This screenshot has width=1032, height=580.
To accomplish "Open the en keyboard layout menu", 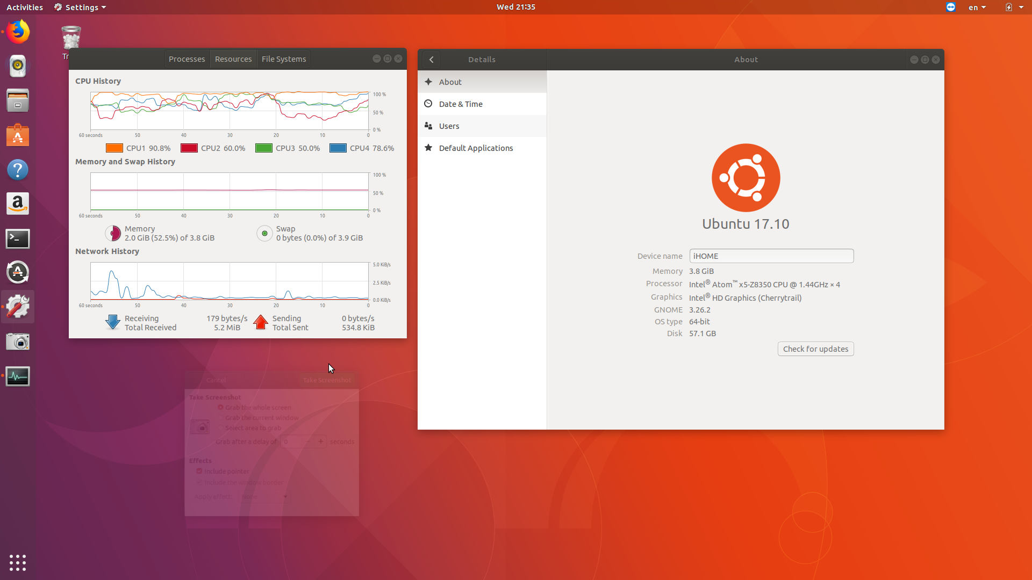I will (x=977, y=7).
